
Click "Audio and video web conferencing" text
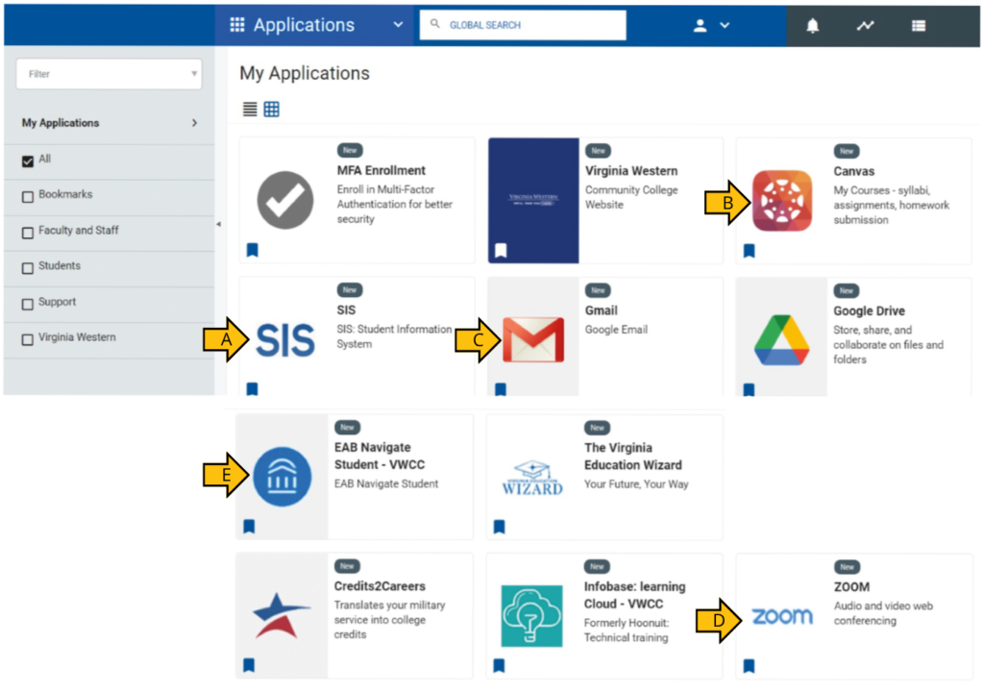pyautogui.click(x=883, y=613)
